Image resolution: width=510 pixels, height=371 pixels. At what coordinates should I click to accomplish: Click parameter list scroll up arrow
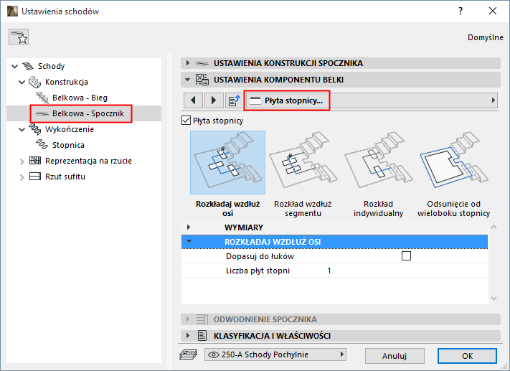tap(494, 227)
